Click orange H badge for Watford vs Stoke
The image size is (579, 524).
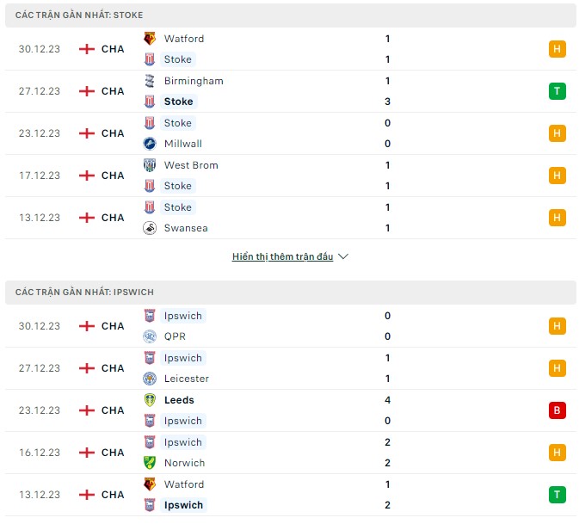pos(557,49)
